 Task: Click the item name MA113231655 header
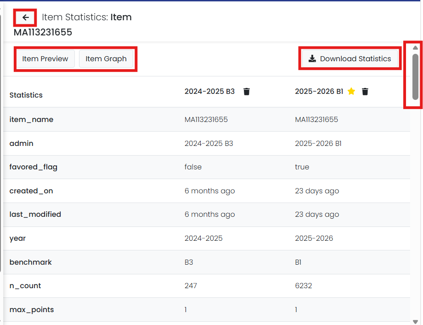tap(43, 32)
